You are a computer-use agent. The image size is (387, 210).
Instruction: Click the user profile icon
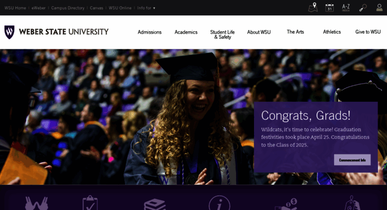380,7
